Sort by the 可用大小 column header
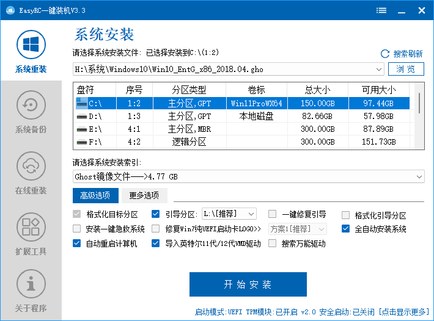The width and height of the screenshot is (434, 321). coord(379,90)
